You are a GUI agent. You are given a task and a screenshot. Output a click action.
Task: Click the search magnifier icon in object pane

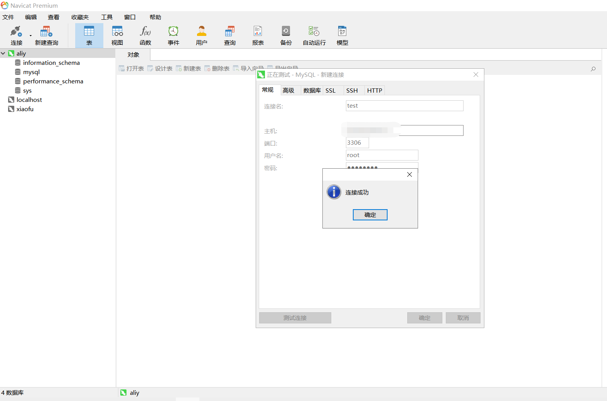click(593, 69)
